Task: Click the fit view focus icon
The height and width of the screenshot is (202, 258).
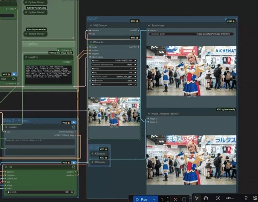Action: click(x=218, y=198)
